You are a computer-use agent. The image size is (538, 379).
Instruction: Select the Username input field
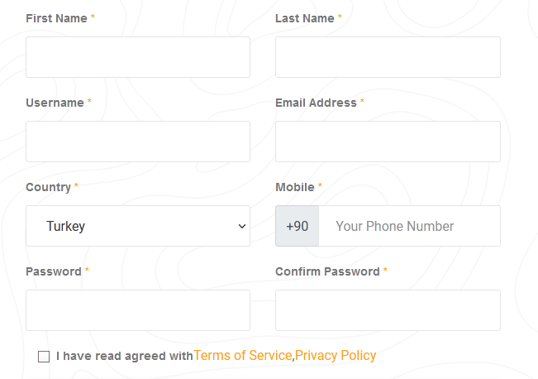tap(138, 142)
